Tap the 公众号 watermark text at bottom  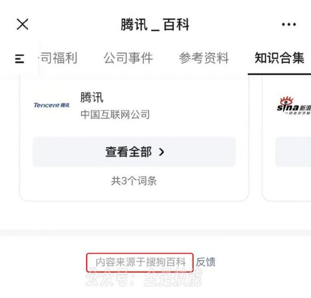tap(144, 278)
